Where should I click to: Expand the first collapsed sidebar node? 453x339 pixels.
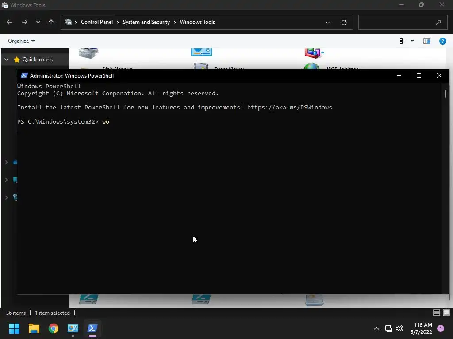pyautogui.click(x=6, y=162)
